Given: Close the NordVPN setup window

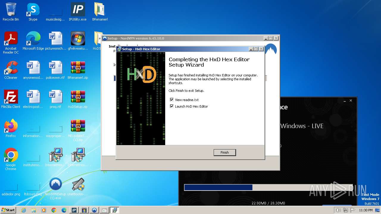Looking at the screenshot, I should 276,38.
